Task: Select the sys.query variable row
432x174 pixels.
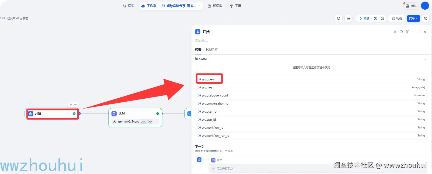Action: click(311, 79)
